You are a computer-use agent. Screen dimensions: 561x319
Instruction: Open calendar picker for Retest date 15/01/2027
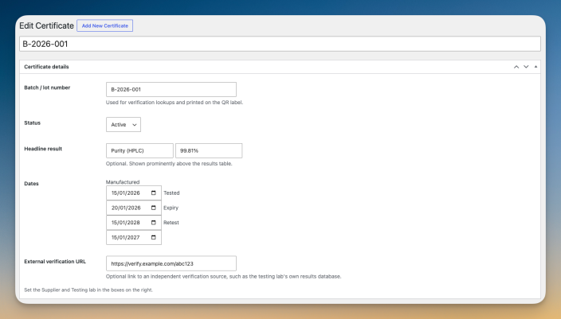[x=154, y=238]
